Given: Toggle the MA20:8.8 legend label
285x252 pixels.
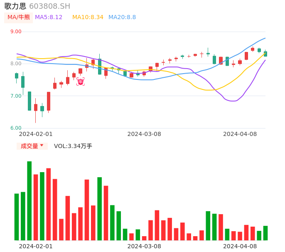Looking at the screenshot, I should [x=122, y=17].
